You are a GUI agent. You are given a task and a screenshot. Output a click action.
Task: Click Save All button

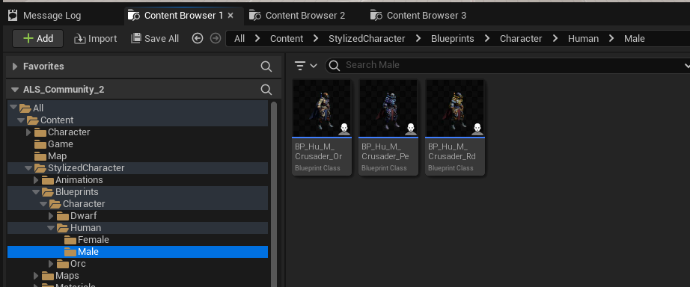coord(156,39)
